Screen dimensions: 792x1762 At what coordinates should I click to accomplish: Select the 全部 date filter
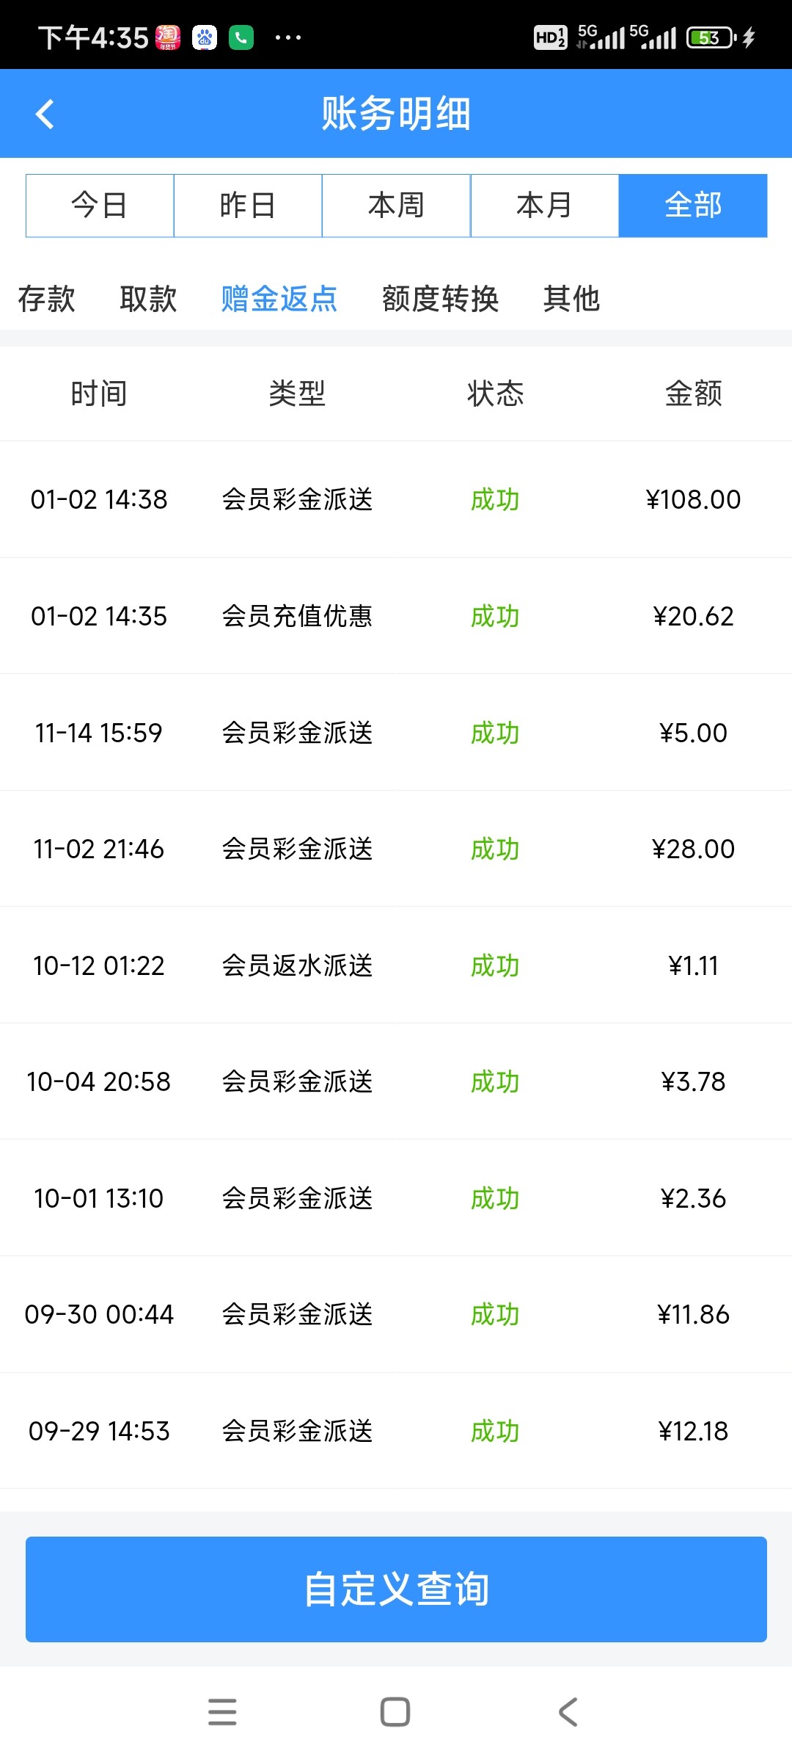point(693,206)
